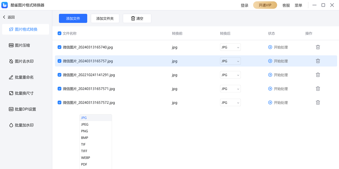339x169 pixels.
Task: Open 批量换尺寸 sidebar tool
Action: coord(24,93)
